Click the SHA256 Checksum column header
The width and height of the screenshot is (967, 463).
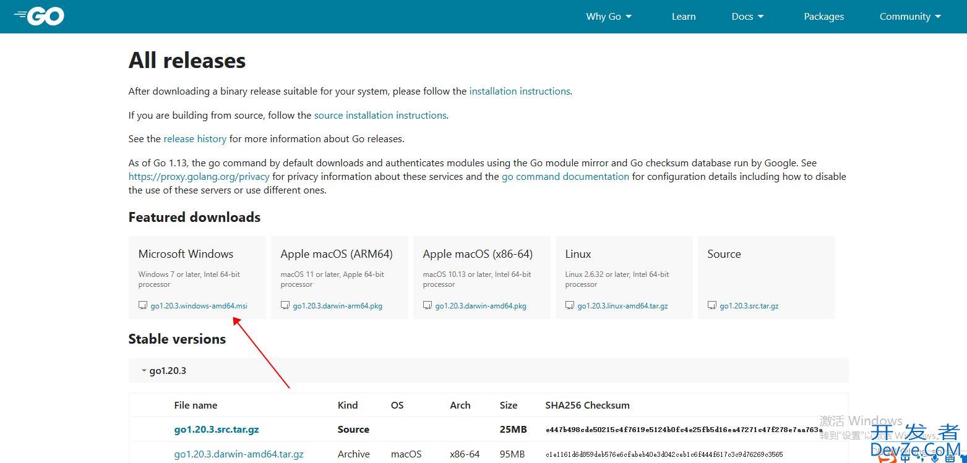pos(587,406)
